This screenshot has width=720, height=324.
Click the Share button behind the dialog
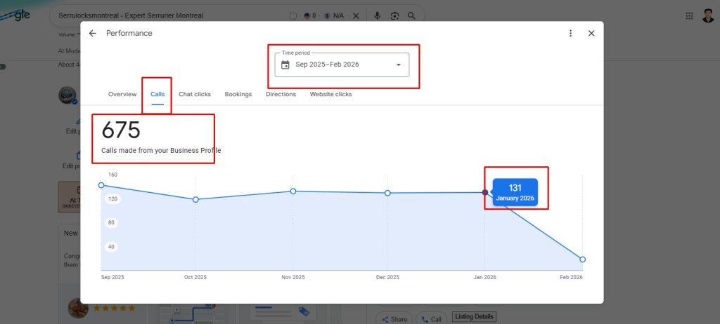pos(394,319)
